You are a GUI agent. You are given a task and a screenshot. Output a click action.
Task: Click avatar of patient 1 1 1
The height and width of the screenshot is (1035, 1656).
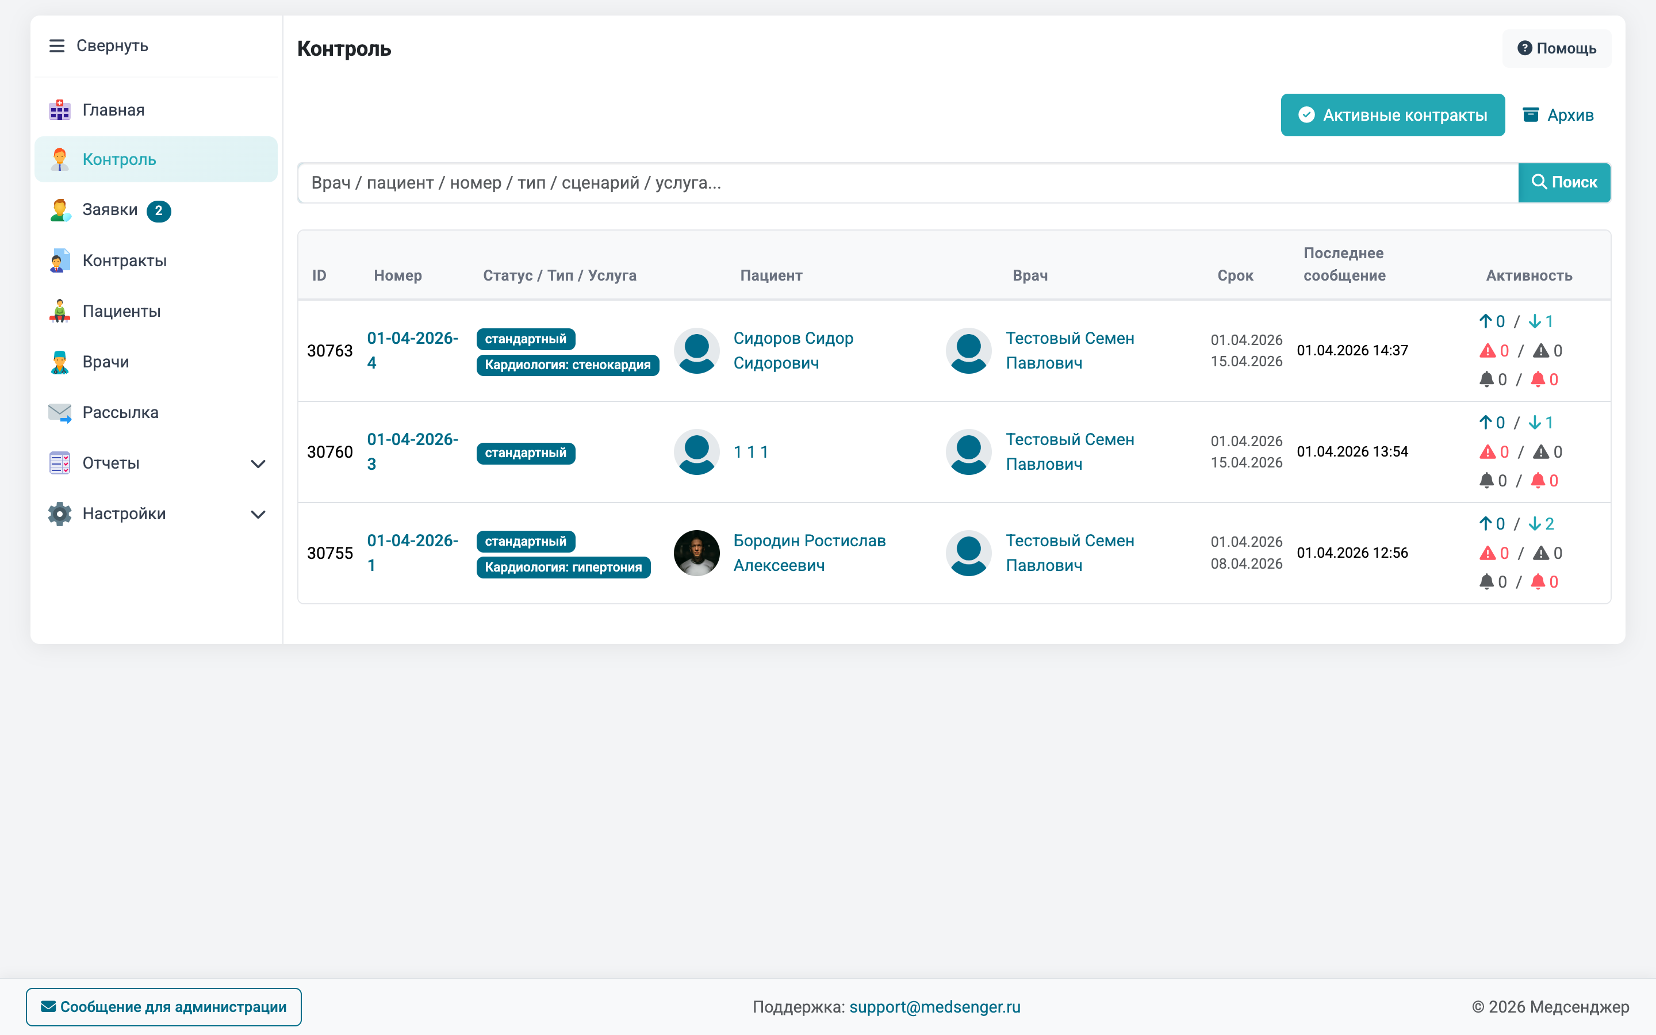[x=697, y=452]
